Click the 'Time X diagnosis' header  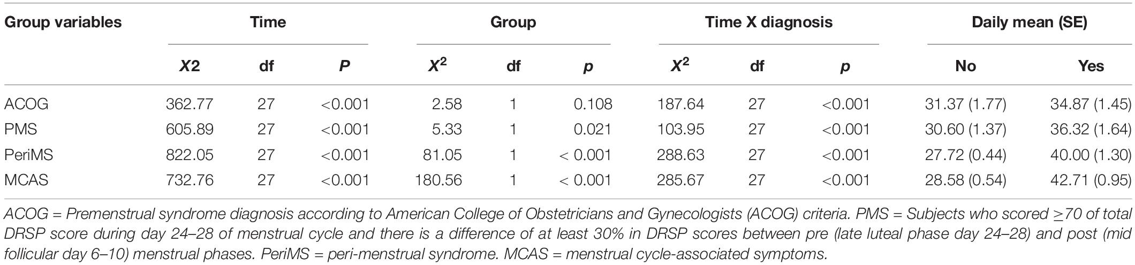tap(768, 22)
